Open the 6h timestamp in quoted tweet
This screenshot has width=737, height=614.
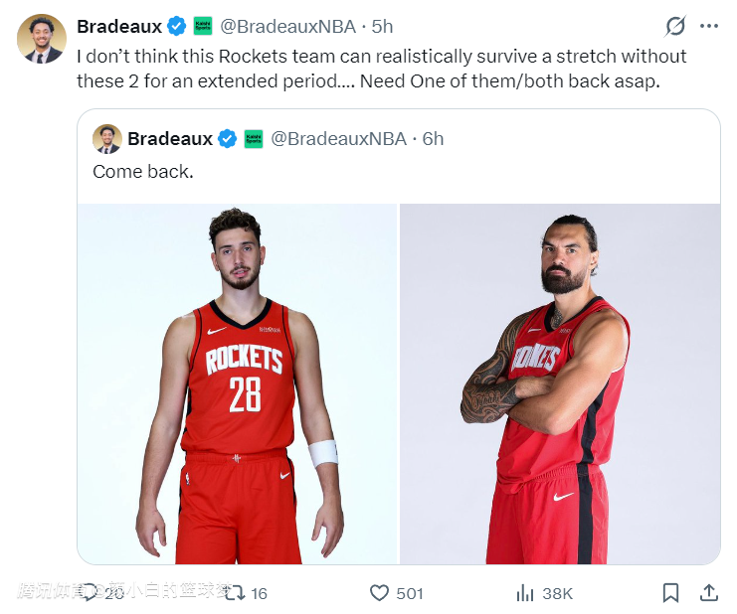(x=433, y=139)
